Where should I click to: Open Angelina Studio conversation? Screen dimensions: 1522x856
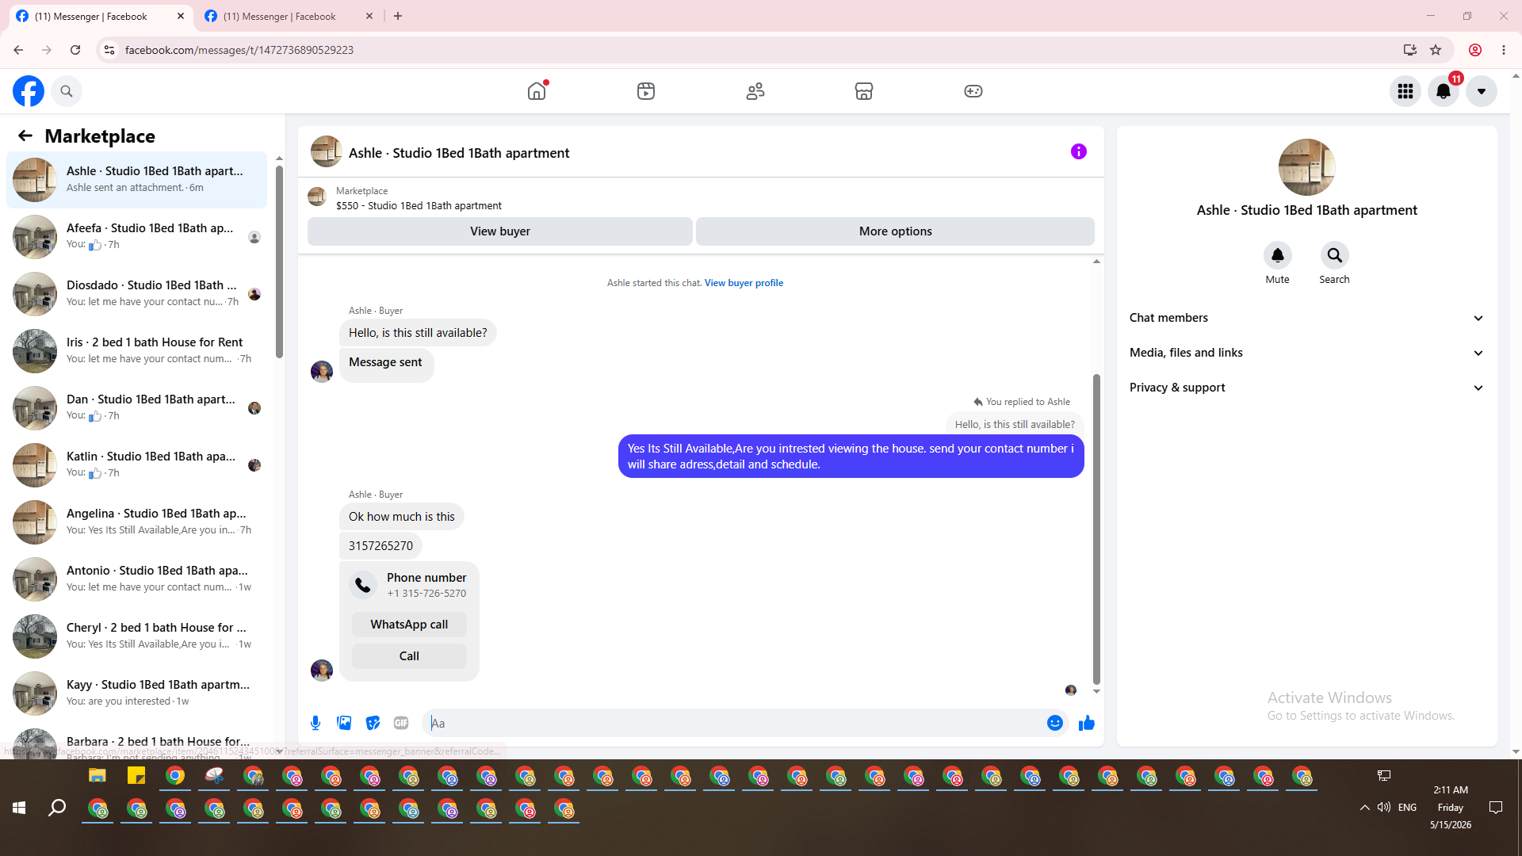[x=136, y=522]
